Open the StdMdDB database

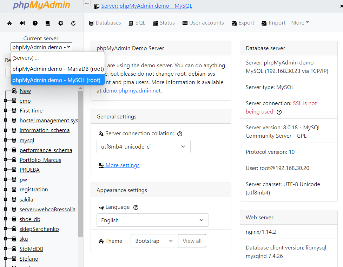[31, 249]
